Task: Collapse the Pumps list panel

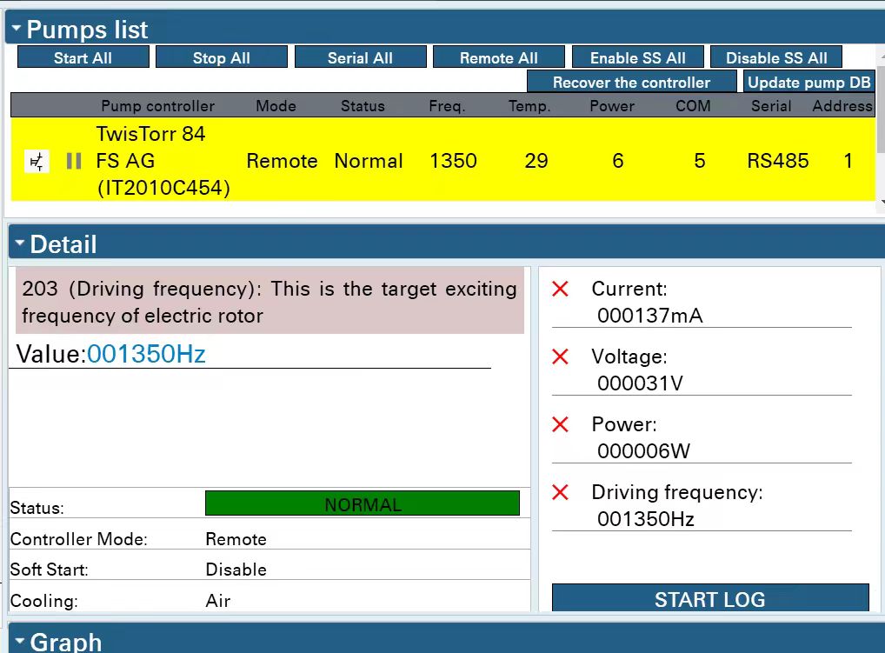Action: point(17,29)
